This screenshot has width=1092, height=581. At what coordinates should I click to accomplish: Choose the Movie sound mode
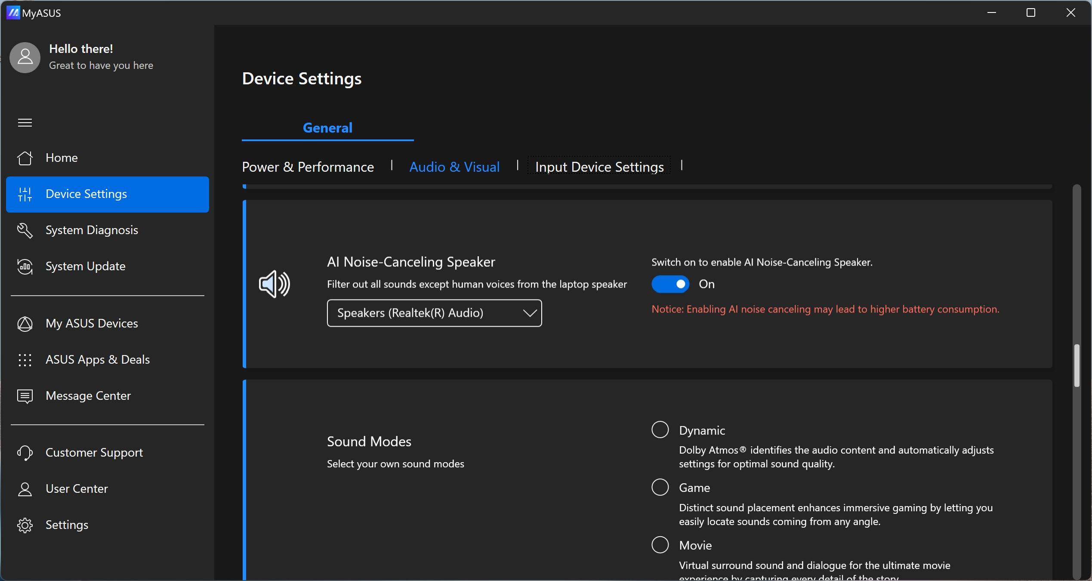(660, 545)
